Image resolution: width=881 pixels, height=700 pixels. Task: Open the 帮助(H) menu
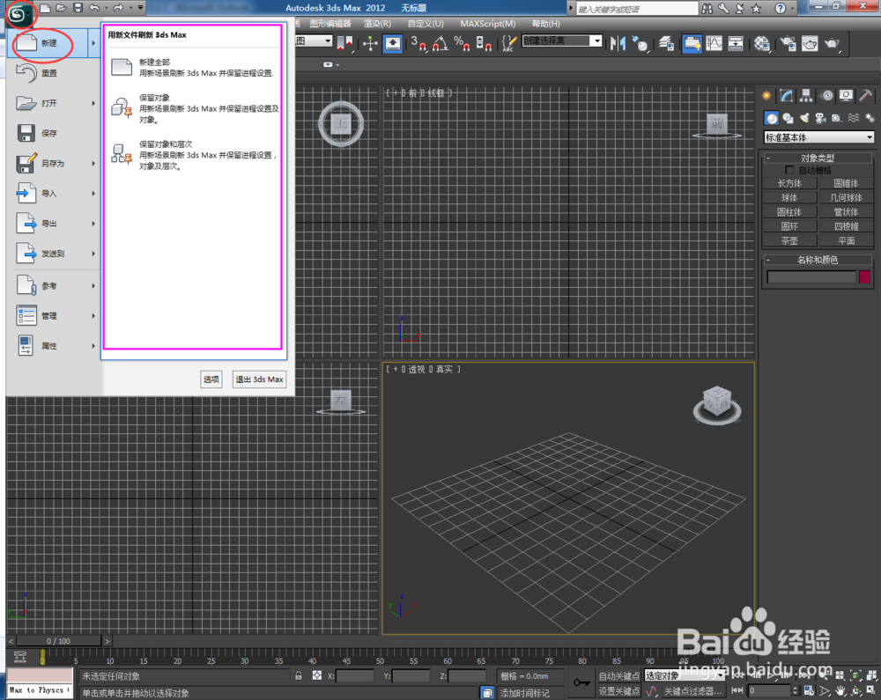click(545, 24)
